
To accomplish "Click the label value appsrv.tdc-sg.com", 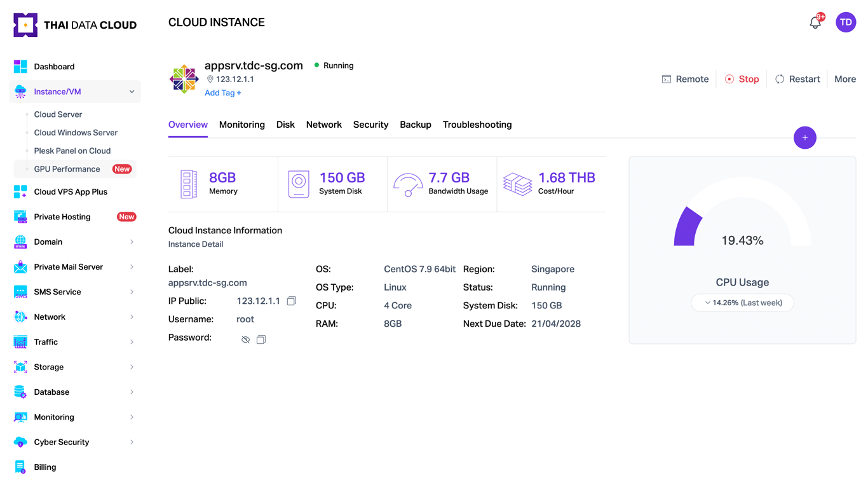I will tap(208, 283).
